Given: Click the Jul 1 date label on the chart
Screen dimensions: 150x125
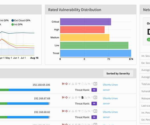Looking at the screenshot, I should pos(23,58).
